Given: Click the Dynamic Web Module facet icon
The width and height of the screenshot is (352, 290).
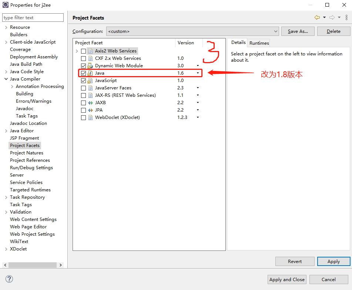Looking at the screenshot, I should [90, 66].
